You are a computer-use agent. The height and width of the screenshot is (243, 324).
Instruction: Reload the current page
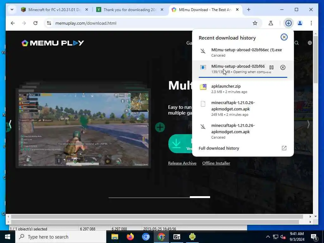35,23
